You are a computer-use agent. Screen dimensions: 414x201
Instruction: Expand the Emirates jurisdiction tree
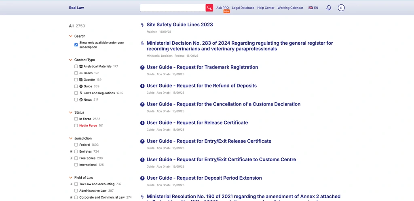71,151
